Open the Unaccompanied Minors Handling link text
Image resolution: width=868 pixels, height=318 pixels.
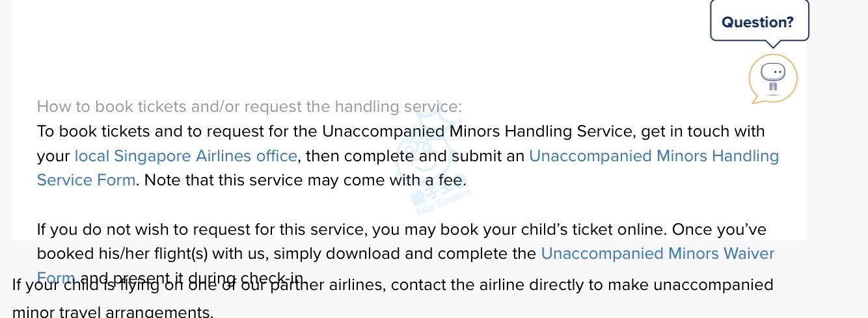click(x=654, y=156)
